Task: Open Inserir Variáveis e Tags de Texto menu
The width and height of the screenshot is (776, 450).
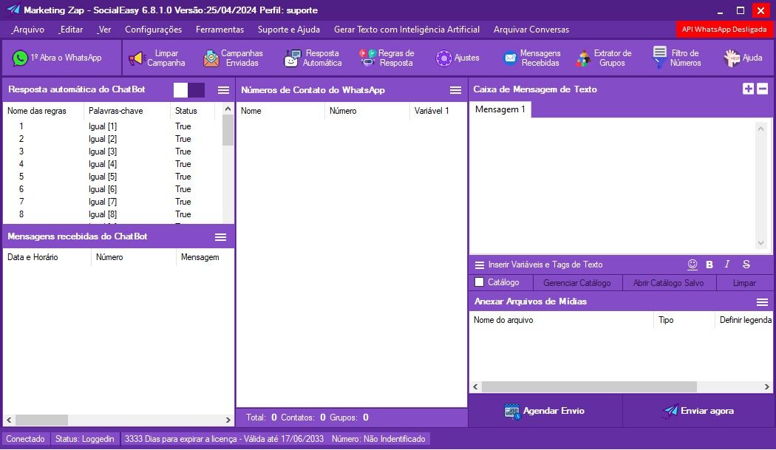Action: 539,265
